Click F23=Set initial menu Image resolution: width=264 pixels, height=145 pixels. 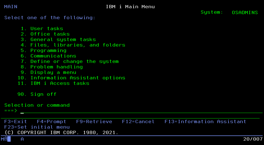[x=37, y=127]
